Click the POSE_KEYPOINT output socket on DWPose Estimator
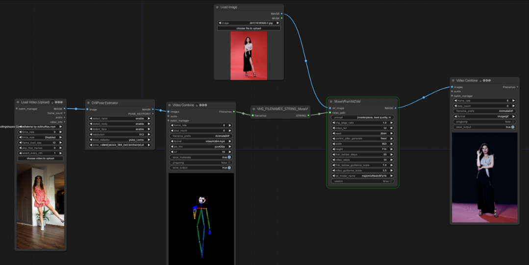Viewport: 529px width, 265px height. click(153, 113)
